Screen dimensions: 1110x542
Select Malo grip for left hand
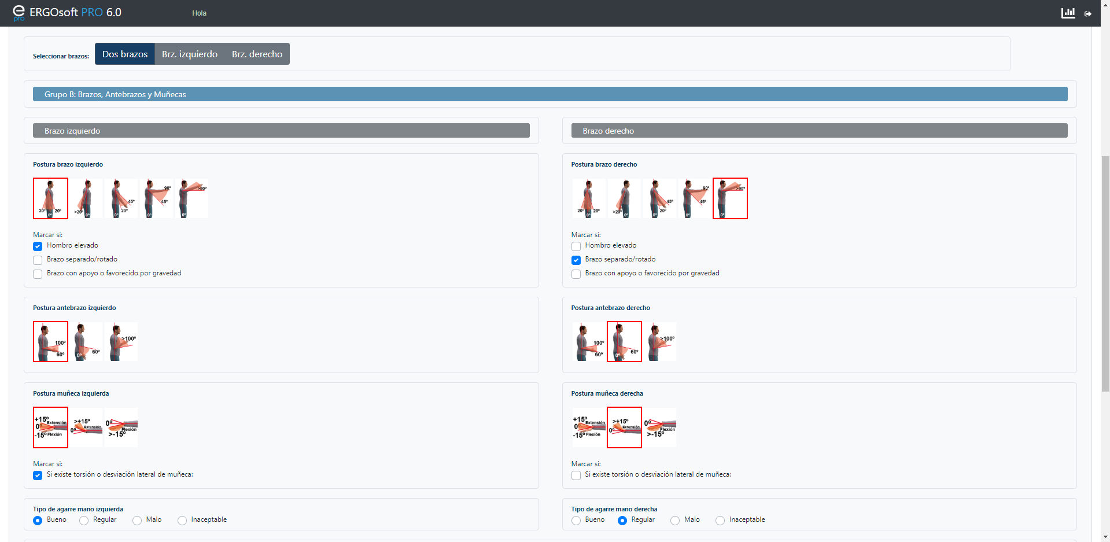(x=137, y=520)
